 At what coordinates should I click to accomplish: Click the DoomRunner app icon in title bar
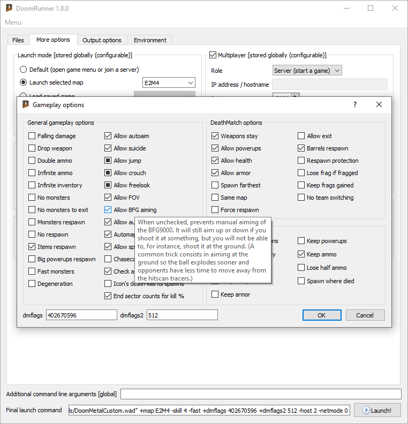(x=9, y=8)
